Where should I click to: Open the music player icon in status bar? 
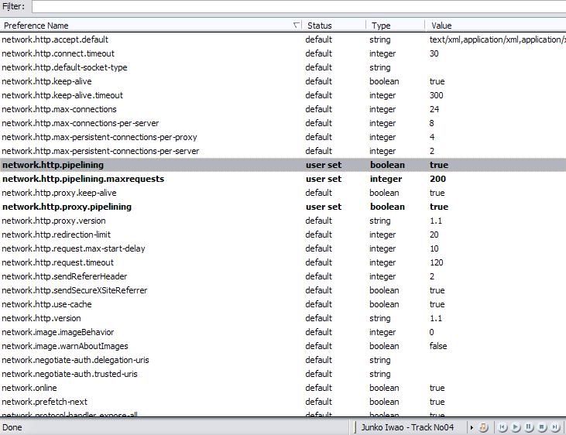[x=483, y=427]
